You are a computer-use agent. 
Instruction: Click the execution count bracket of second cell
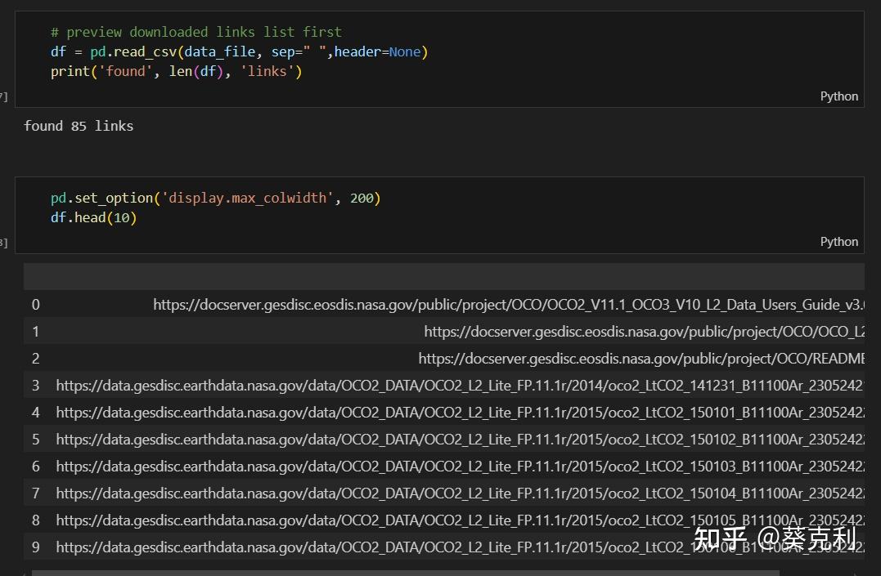[x=2, y=242]
